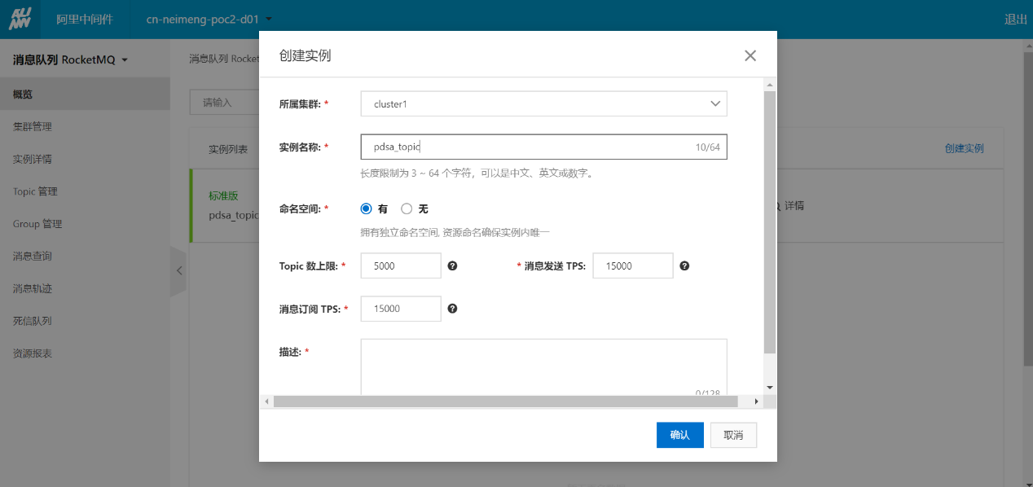The image size is (1033, 487).
Task: Confirm with the 确认 button
Action: 679,435
